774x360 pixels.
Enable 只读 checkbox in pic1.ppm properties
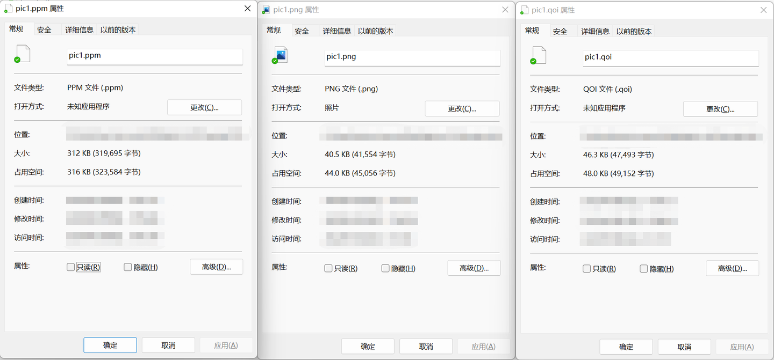pos(70,267)
